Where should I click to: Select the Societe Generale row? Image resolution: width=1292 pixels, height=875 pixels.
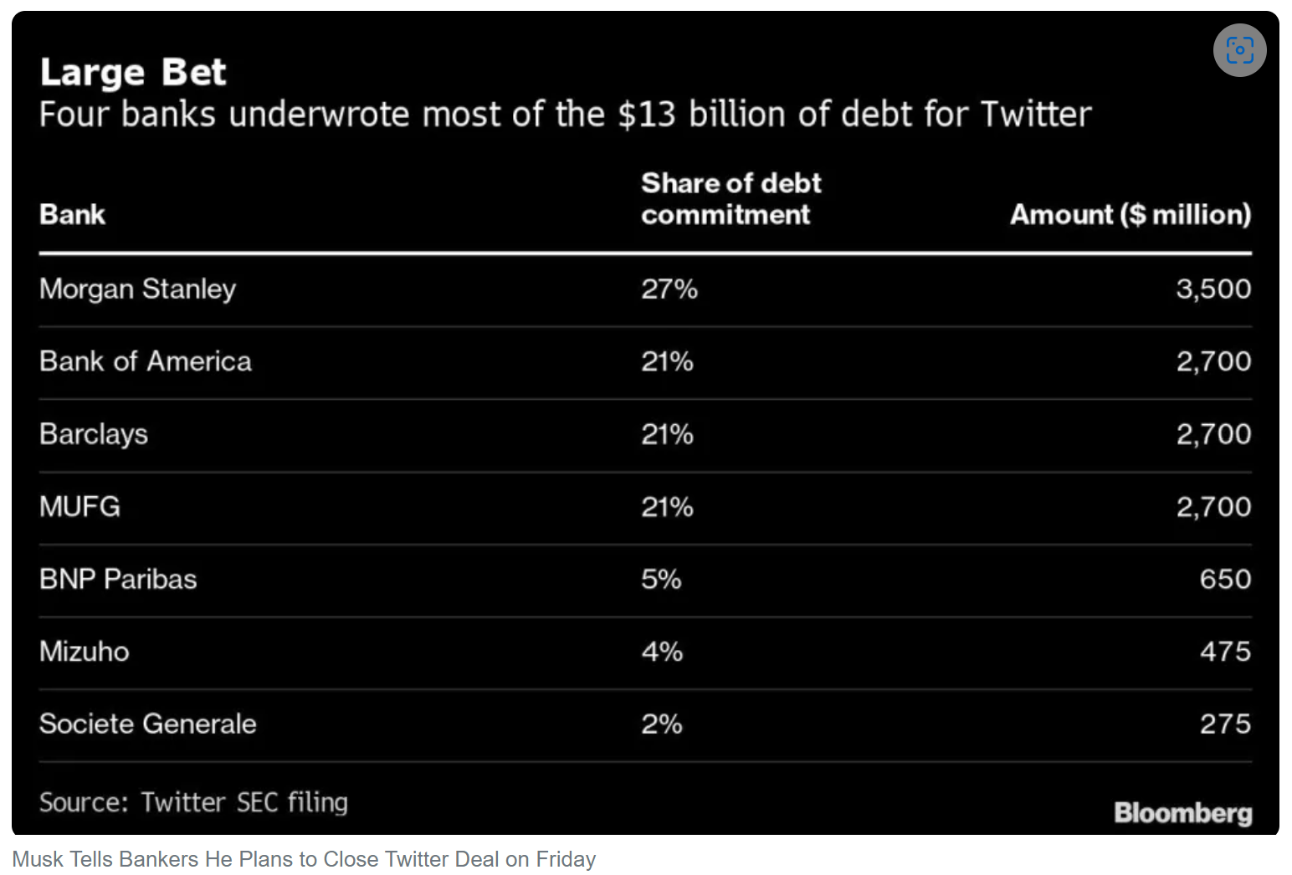645,724
